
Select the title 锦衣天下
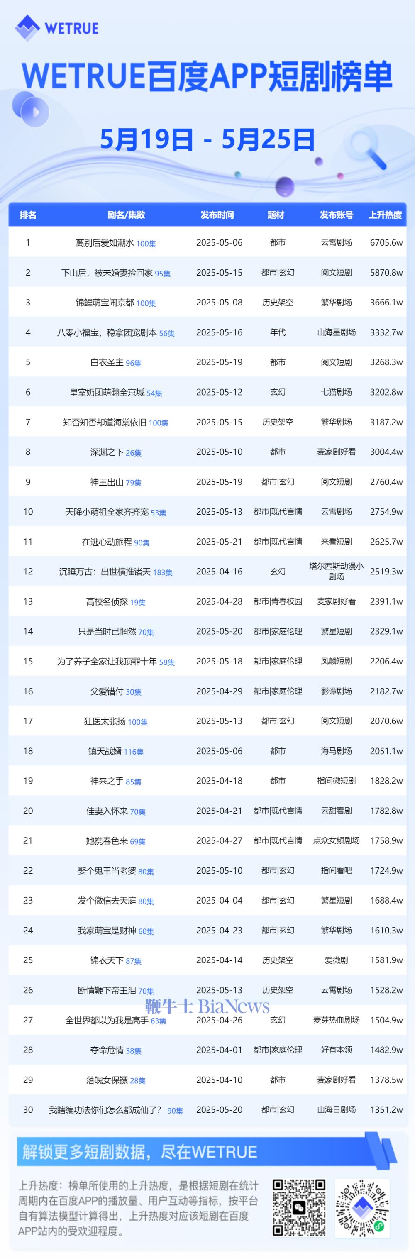pyautogui.click(x=107, y=960)
